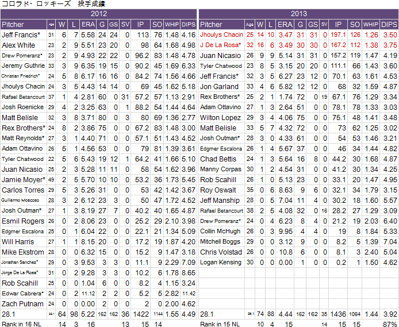Select 197.1 innings value for Chacin
Screen dimensions: 399x327
338,35
